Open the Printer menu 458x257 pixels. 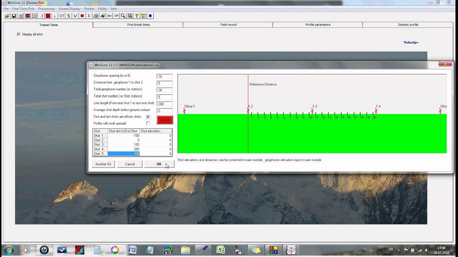tap(89, 9)
